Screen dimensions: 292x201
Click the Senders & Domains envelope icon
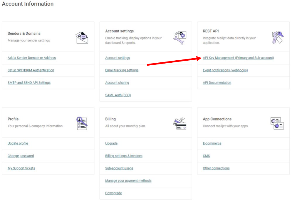click(82, 38)
